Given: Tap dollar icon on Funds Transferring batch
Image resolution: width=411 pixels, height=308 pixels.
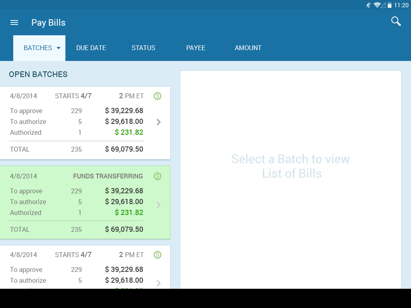Looking at the screenshot, I should (157, 176).
